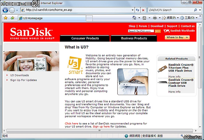Expand the address bar history dropdown
This screenshot has width=204, height=140.
[133, 10]
